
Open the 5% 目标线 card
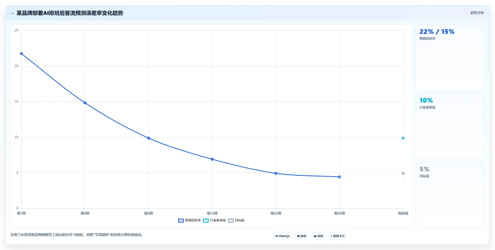[x=450, y=195]
